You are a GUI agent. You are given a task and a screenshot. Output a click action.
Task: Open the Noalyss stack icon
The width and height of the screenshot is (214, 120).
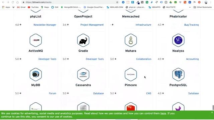point(178,40)
